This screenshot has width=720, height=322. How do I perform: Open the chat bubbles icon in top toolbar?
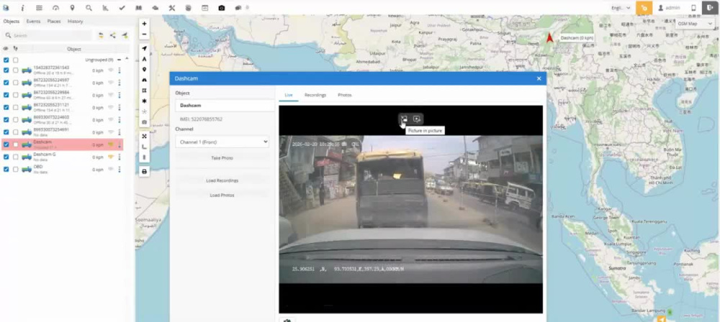tap(238, 8)
